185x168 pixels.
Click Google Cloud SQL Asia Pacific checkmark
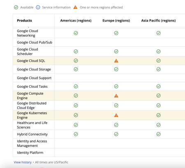pyautogui.click(x=159, y=61)
